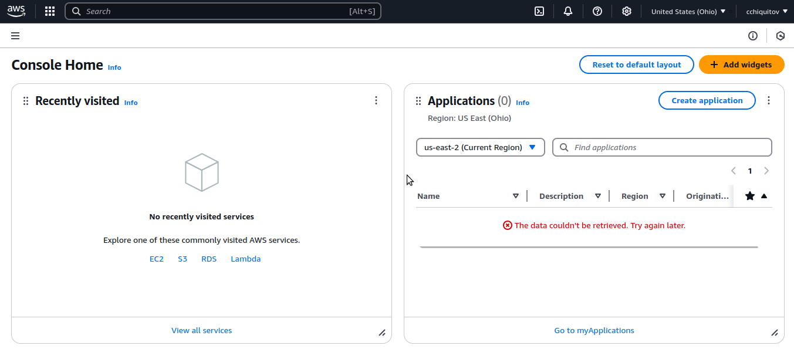Viewport: 794px width, 349px height.
Task: Click Go to myApplications link
Action: point(594,330)
